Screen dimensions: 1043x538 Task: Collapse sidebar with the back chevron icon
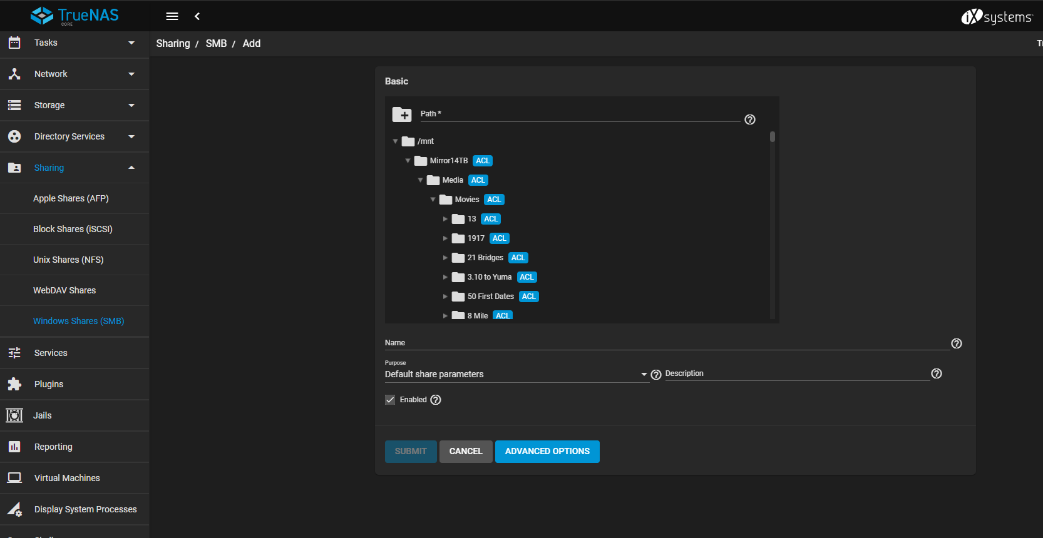pyautogui.click(x=197, y=16)
